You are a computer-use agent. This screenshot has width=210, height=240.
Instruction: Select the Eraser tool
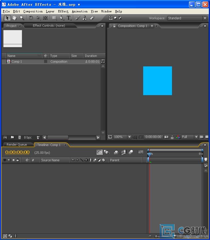click(x=92, y=18)
